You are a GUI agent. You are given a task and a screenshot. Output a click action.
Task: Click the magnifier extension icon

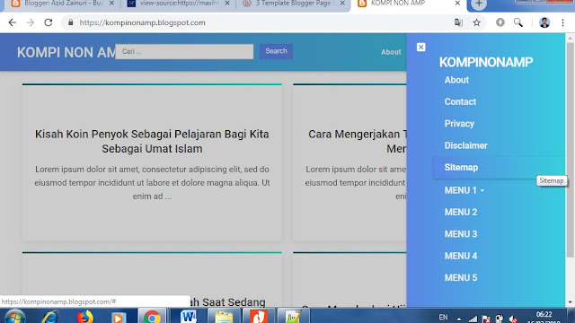[x=518, y=22]
